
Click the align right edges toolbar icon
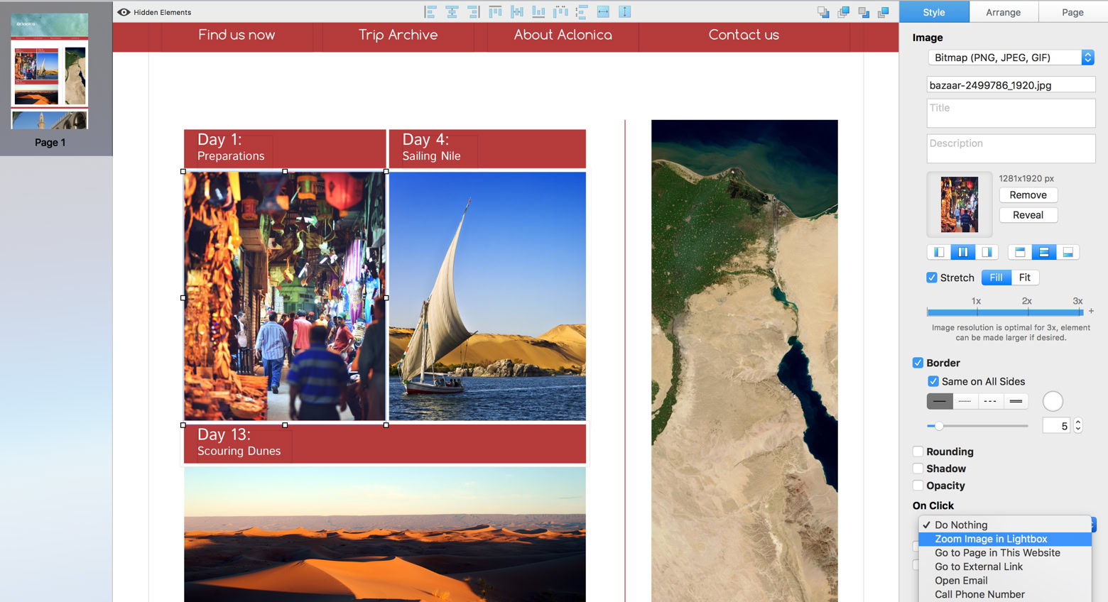pos(474,12)
